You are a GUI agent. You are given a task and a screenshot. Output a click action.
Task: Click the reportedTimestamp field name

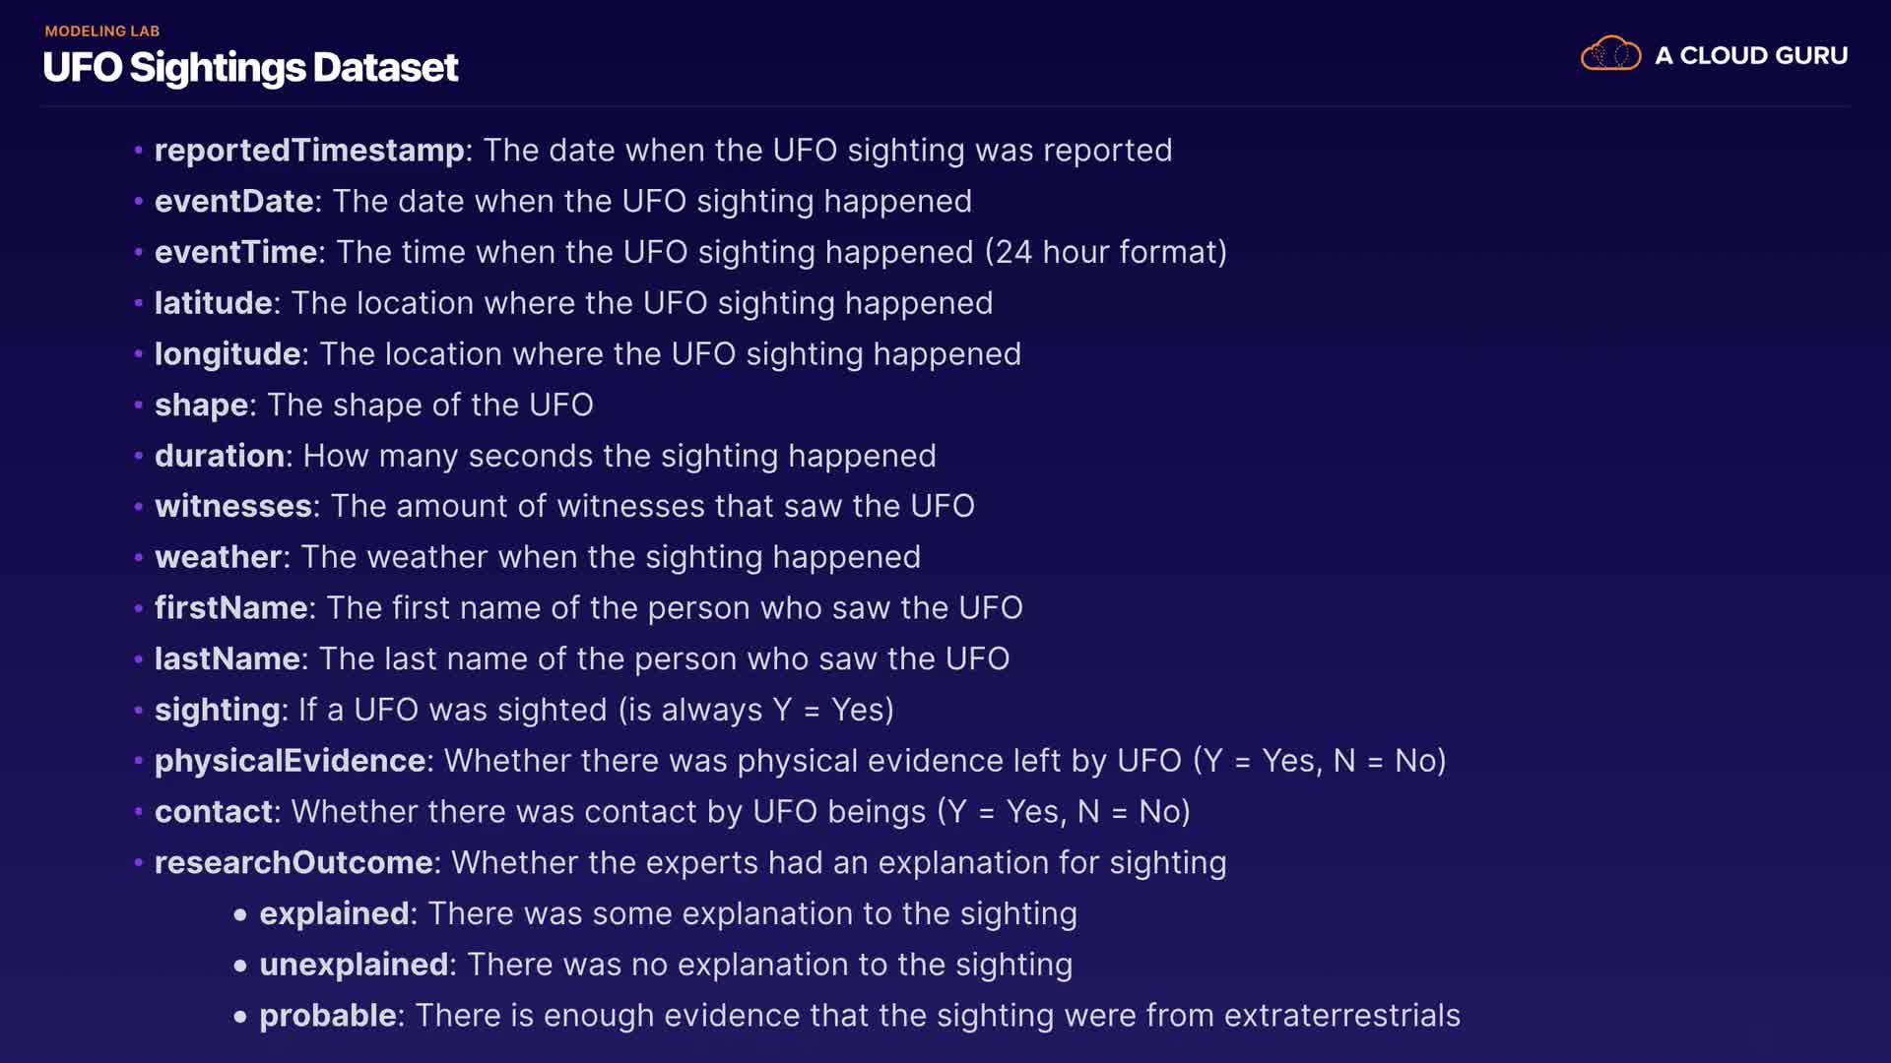(x=309, y=151)
